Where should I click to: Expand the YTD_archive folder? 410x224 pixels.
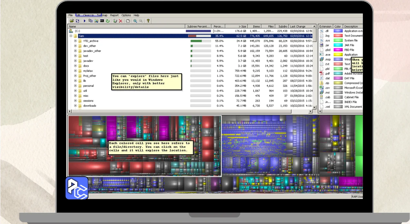(x=76, y=41)
